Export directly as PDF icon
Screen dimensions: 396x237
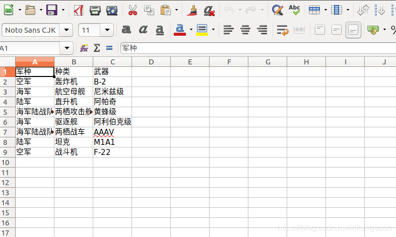tap(78, 11)
